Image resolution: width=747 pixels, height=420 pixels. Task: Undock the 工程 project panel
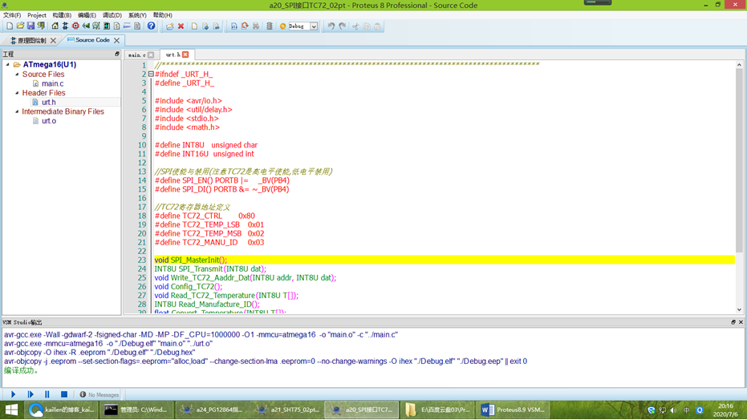(116, 55)
